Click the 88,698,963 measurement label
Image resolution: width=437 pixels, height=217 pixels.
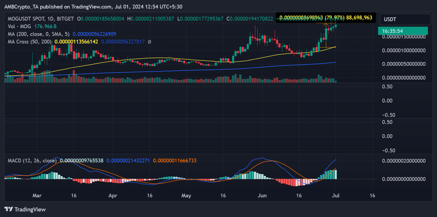click(359, 18)
